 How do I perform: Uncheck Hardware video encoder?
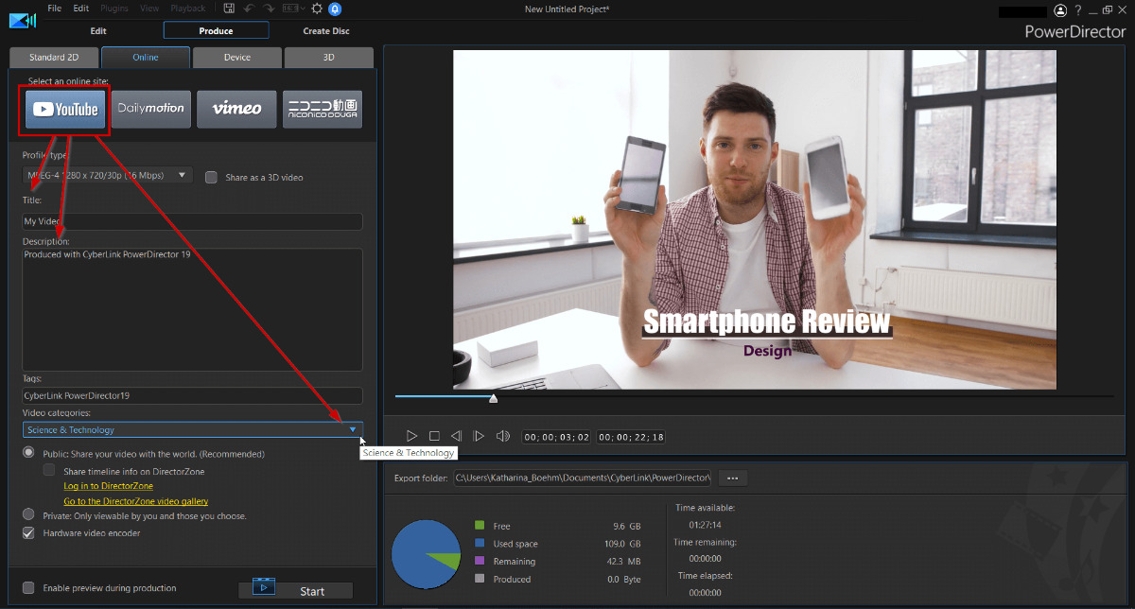tap(28, 533)
